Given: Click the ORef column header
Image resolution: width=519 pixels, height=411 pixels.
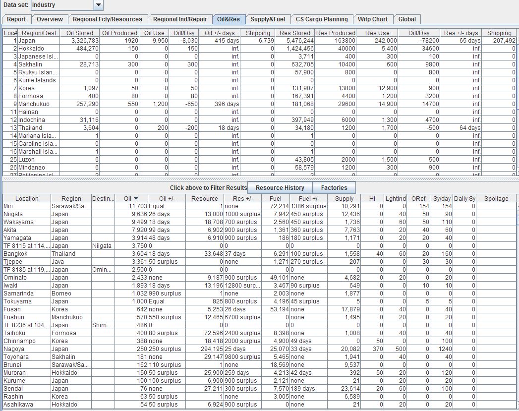Looking at the screenshot, I should (418, 198).
